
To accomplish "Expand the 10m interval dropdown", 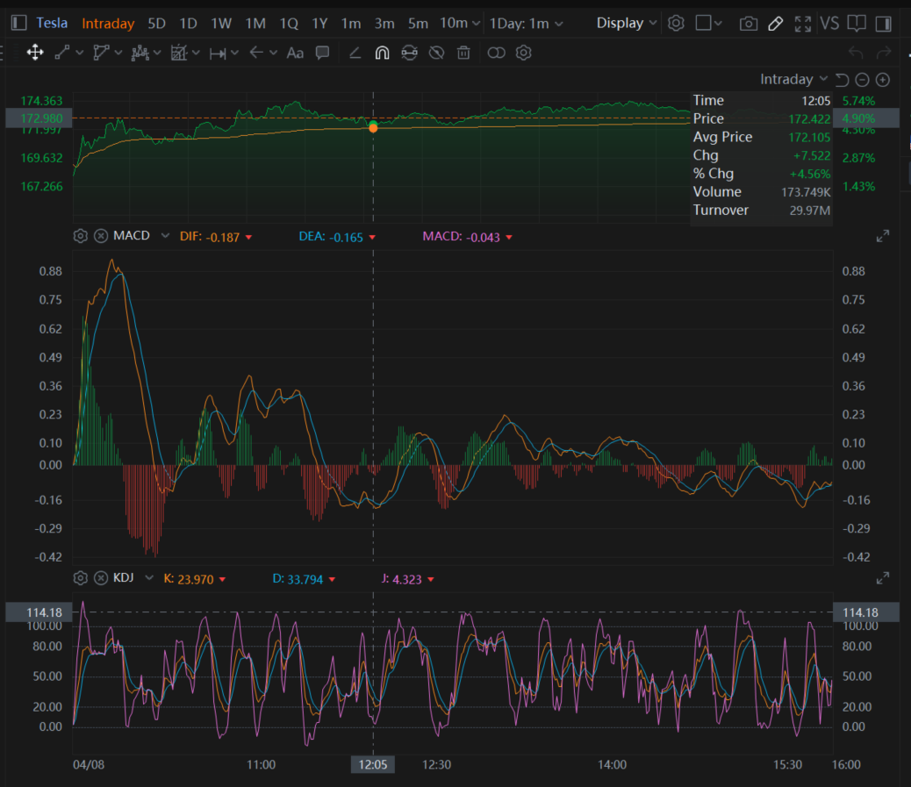I will 476,23.
